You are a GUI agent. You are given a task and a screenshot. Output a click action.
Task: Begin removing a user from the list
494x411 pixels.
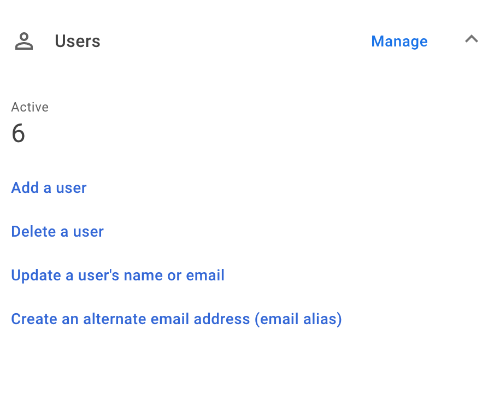tap(57, 232)
